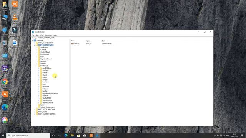The width and height of the screenshot is (246, 138).
Task: Select the AppEvents key
Action: 44,48
